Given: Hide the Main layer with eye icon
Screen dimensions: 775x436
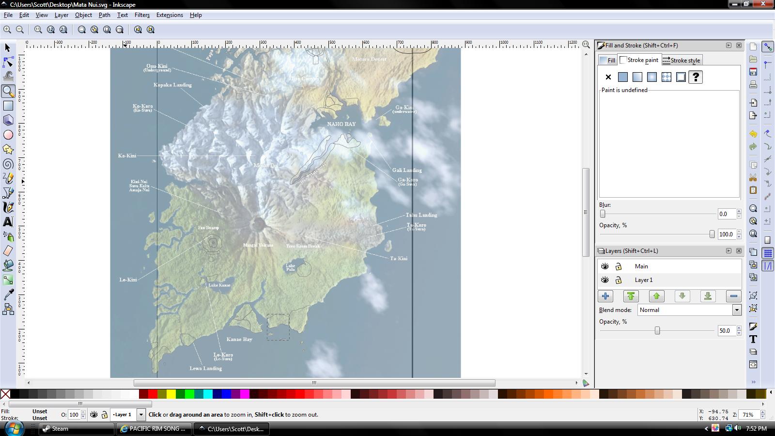Looking at the screenshot, I should point(604,266).
